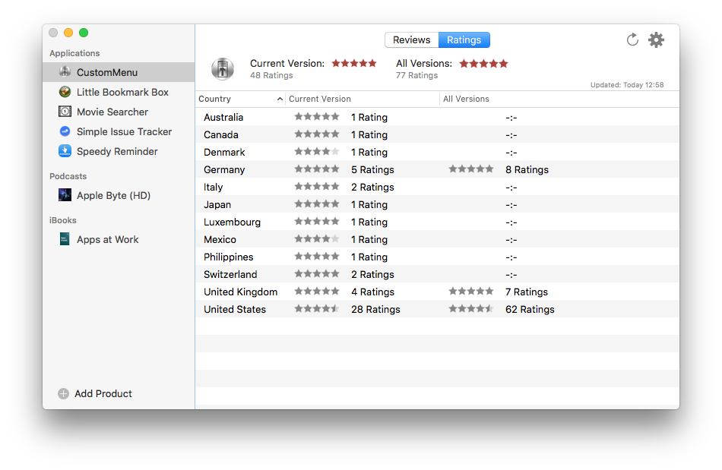This screenshot has width=722, height=470.
Task: Select Little Bookmark Box in sidebar
Action: pos(119,92)
